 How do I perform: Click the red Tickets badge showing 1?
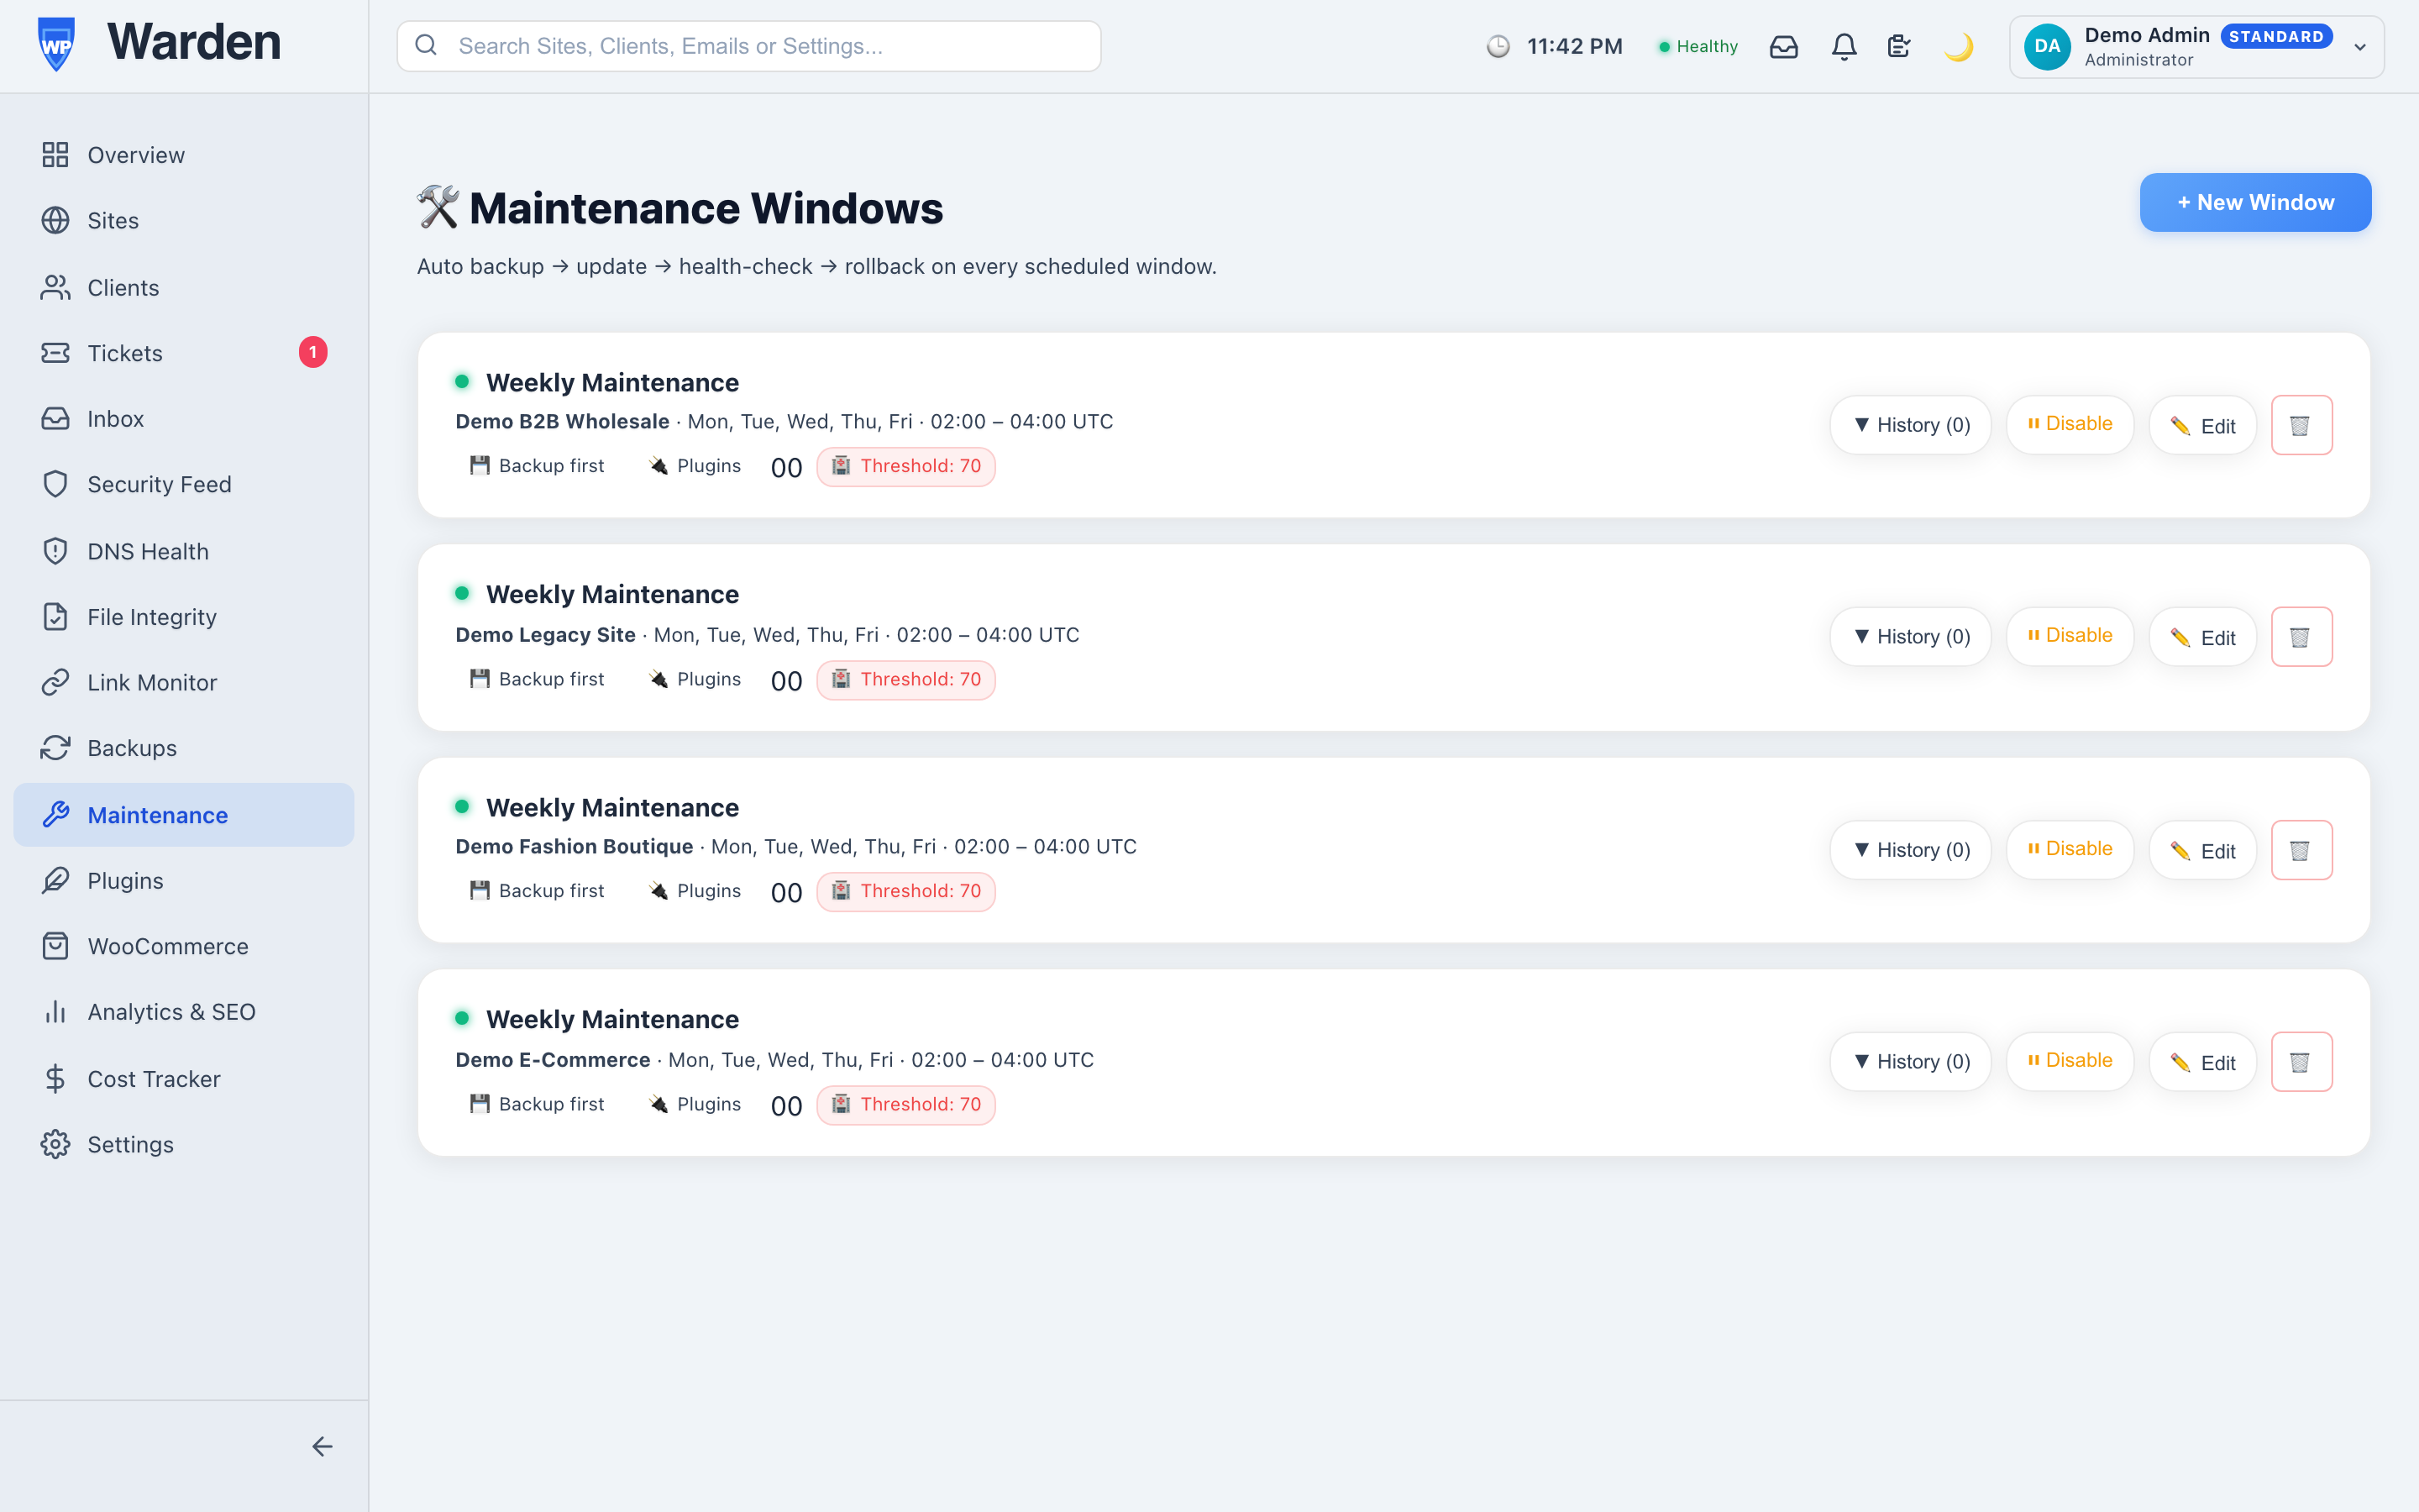[x=312, y=352]
